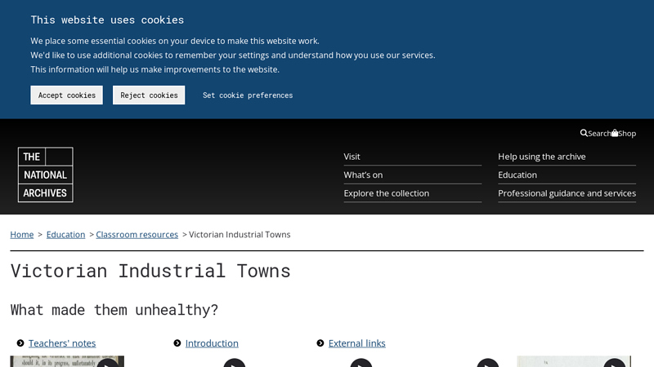Open the External links link
Viewport: 654px width, 367px height.
pos(357,343)
